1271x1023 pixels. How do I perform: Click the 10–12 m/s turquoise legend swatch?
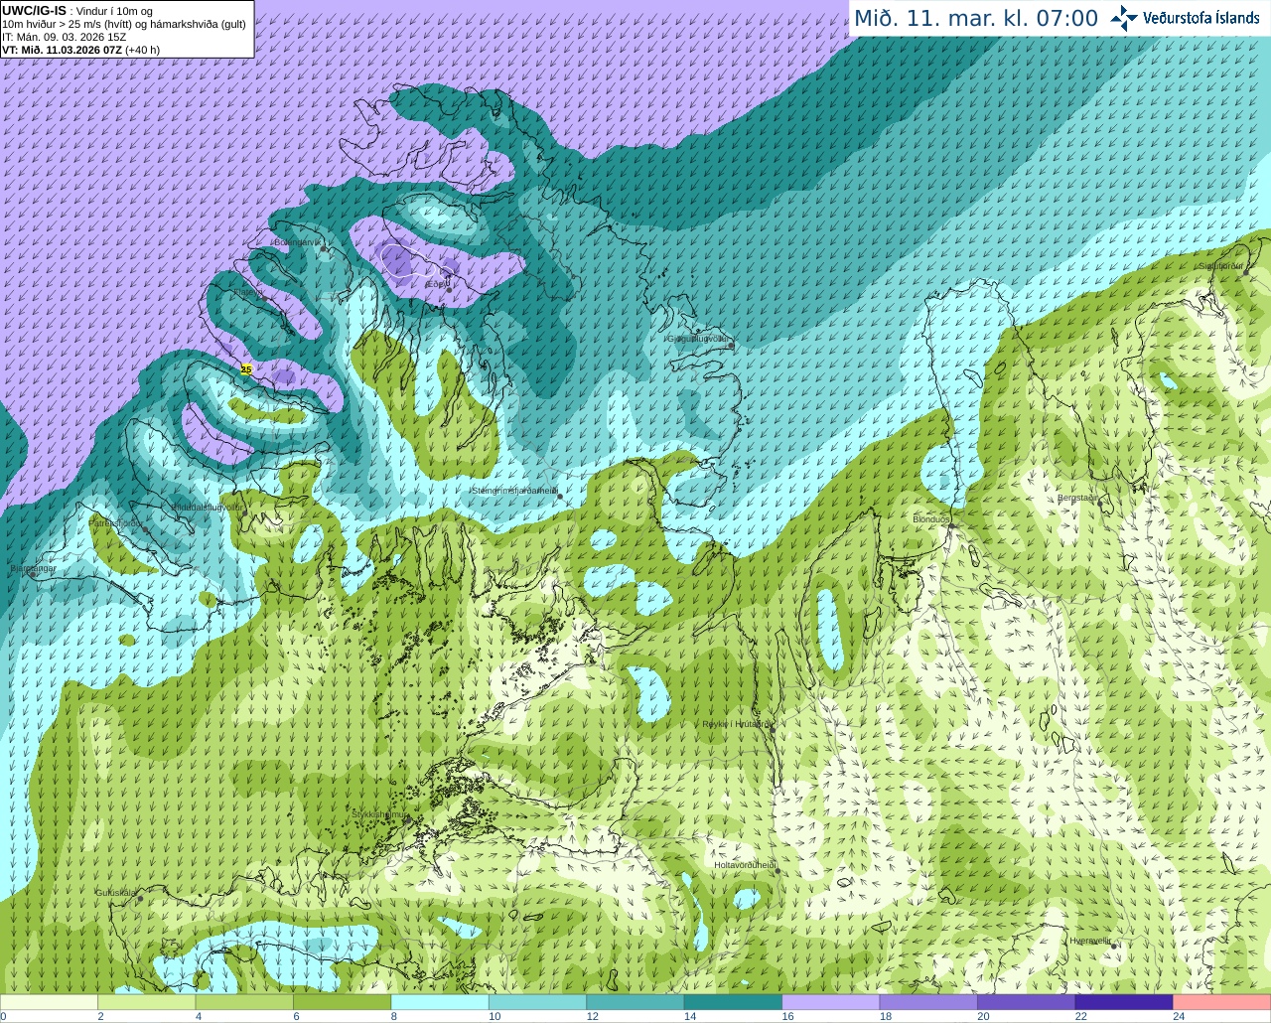tap(538, 1002)
